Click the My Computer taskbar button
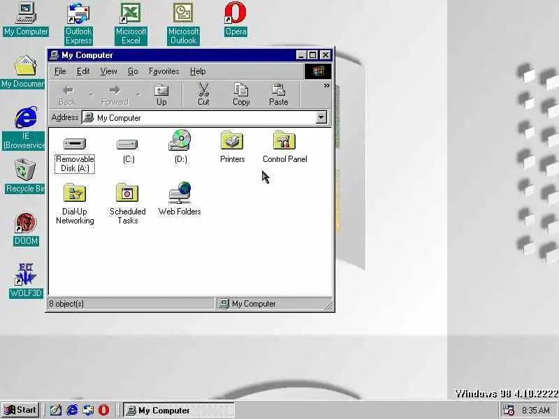 click(x=179, y=410)
